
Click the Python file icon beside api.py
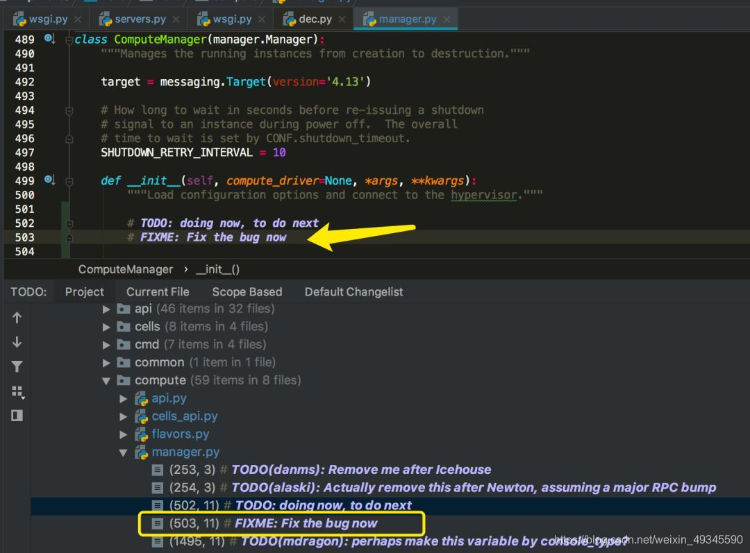coord(141,399)
